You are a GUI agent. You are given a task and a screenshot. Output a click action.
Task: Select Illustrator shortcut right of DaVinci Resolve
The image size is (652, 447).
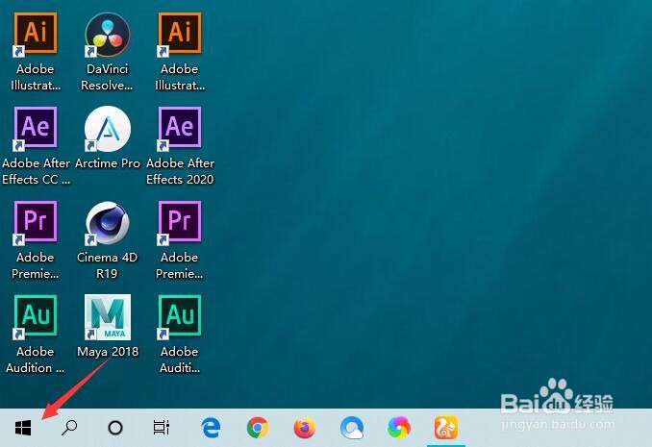180,52
